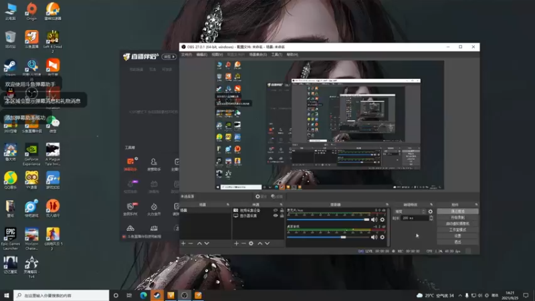This screenshot has width=535, height=301.
Task: Pop out the audio mixer dock icon
Action: click(x=387, y=205)
